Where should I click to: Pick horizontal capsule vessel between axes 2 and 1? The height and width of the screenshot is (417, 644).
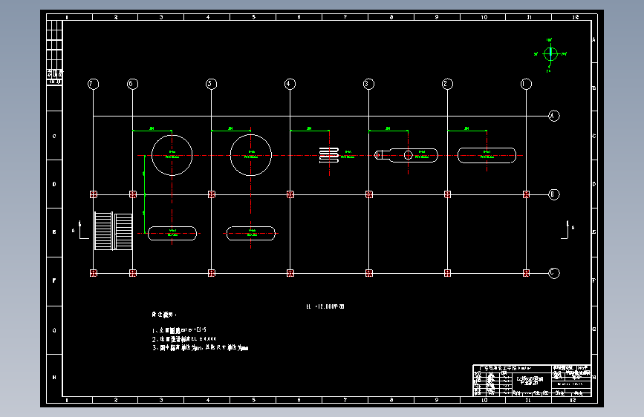coord(487,156)
